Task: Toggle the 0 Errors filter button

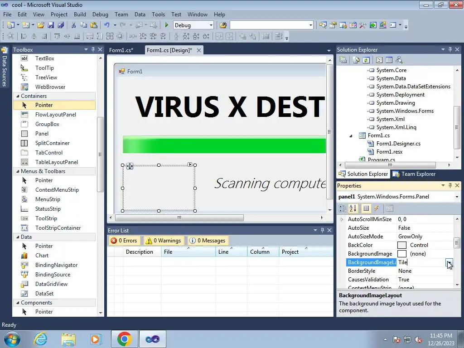Action: coord(124,241)
